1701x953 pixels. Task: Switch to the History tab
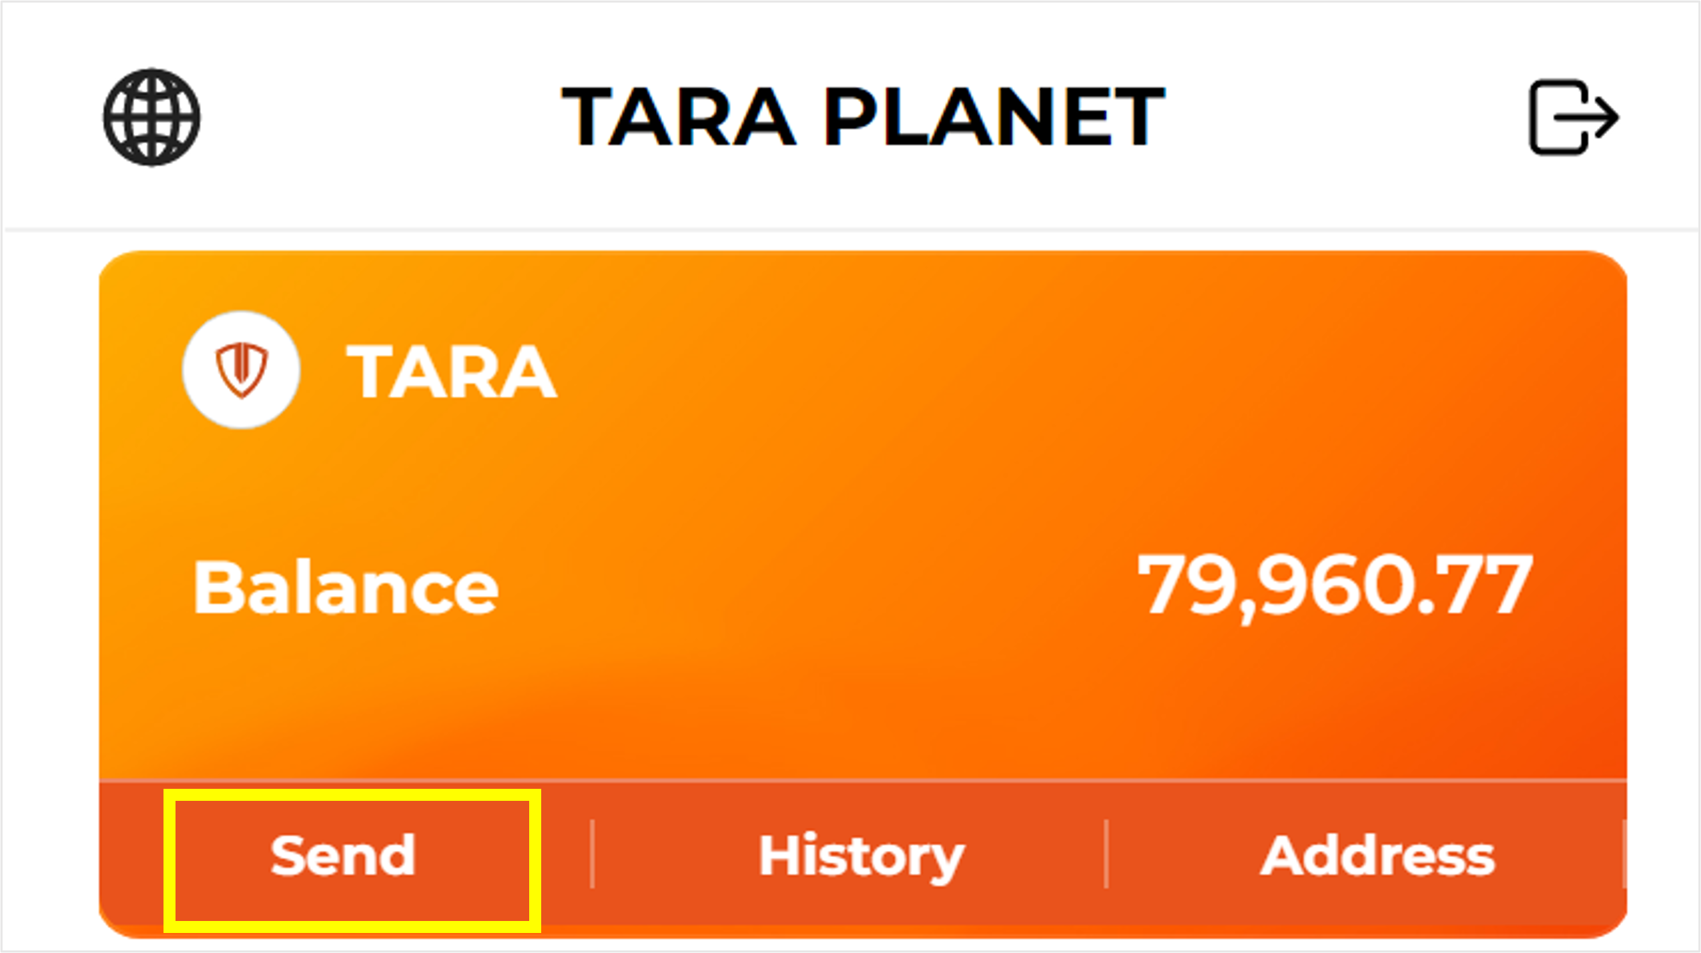click(861, 856)
